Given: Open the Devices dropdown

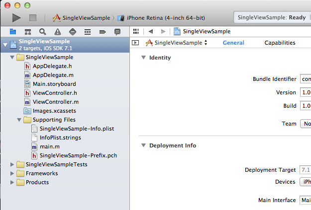Looking at the screenshot, I should coord(306,182).
